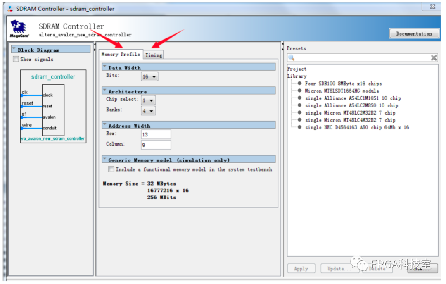Viewport: 446px width, 284px height.
Task: Select the Project node in presets tree
Action: 297,69
